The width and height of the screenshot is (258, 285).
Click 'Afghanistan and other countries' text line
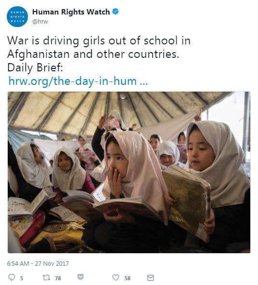point(93,54)
